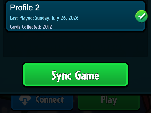Tap the Sync Game button

pyautogui.click(x=75, y=75)
